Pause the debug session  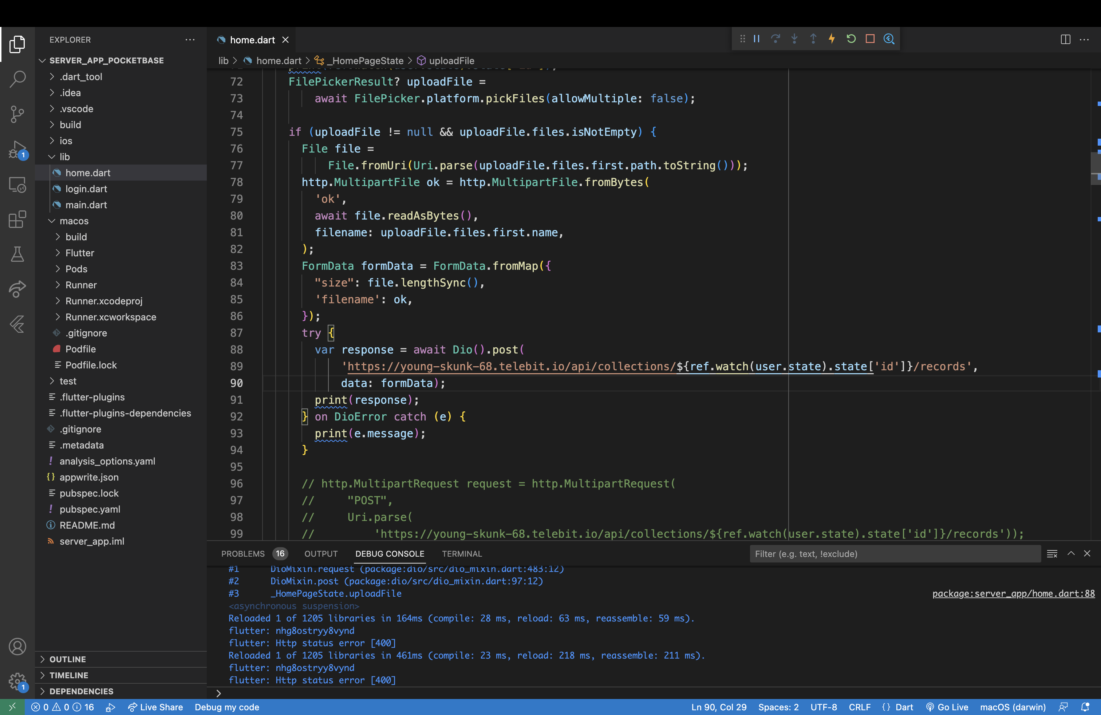point(757,39)
